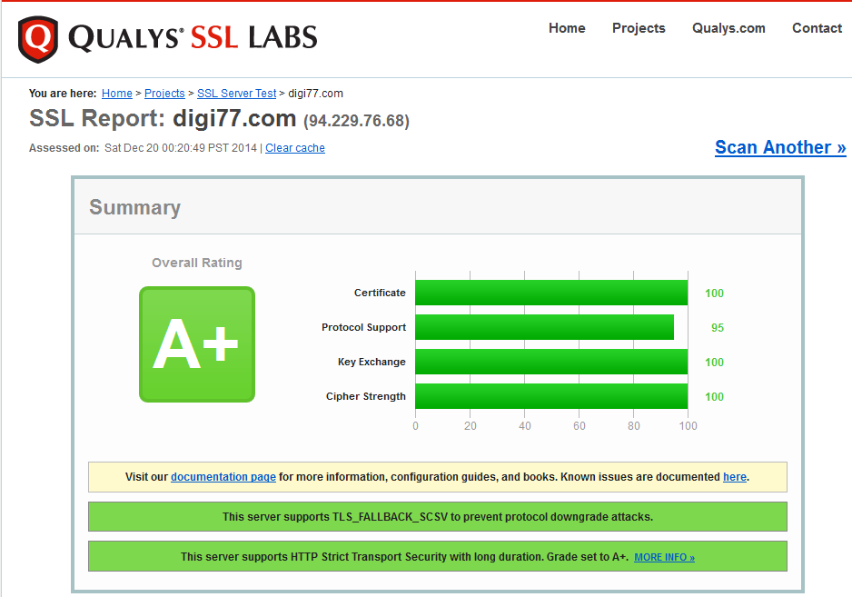Click the Cipher Strength score value 100

pyautogui.click(x=714, y=397)
